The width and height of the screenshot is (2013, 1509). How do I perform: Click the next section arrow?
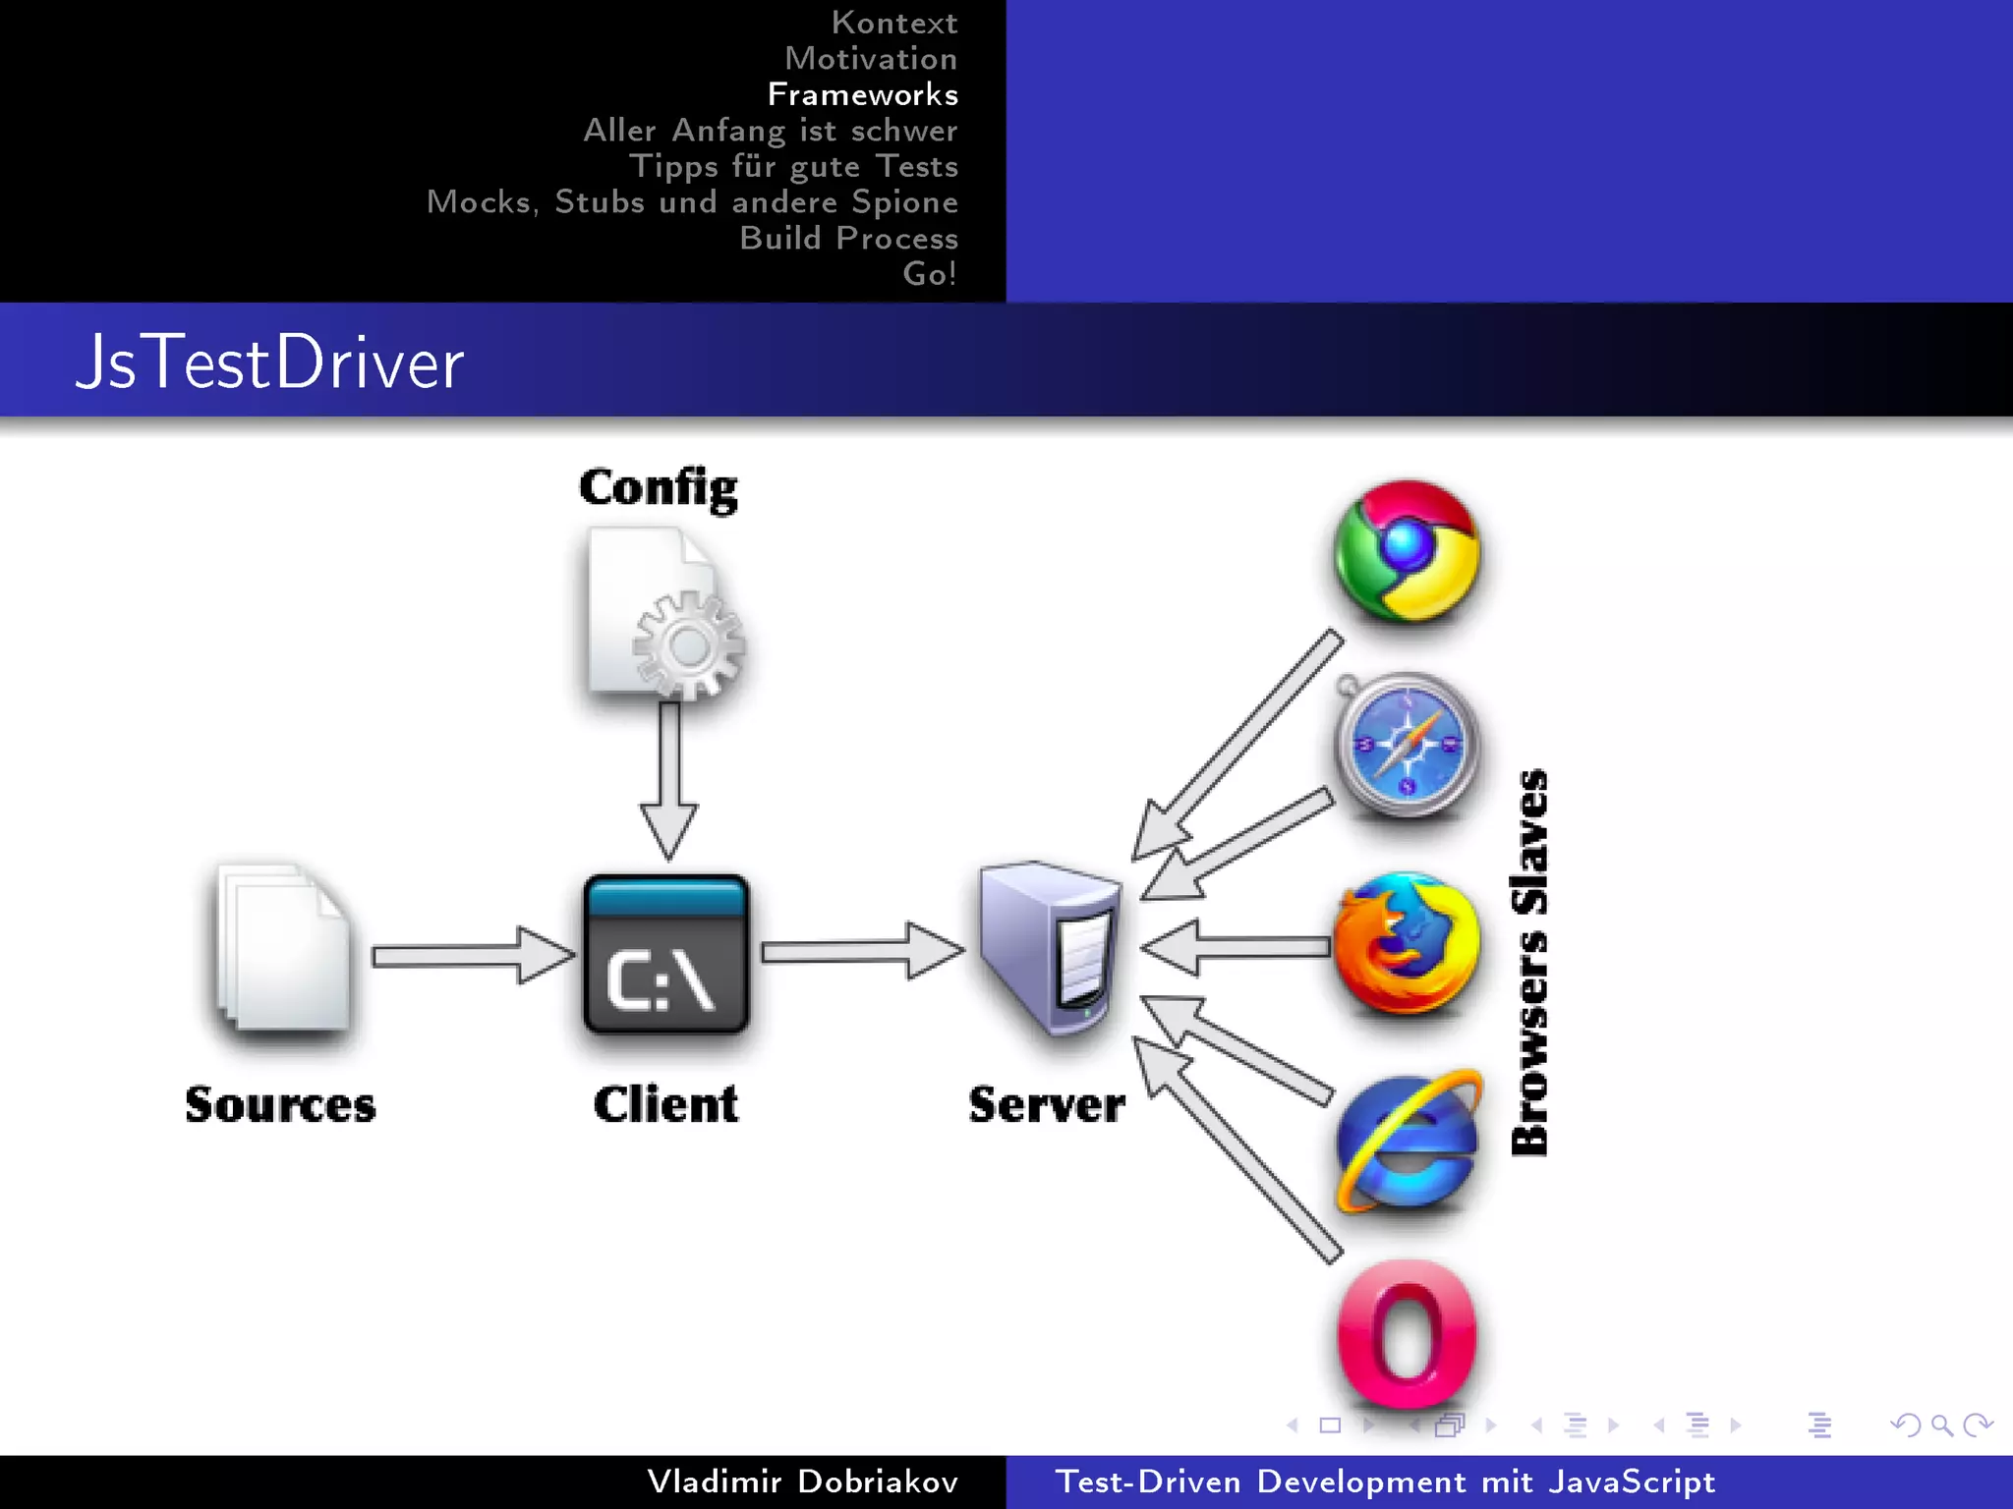(x=1736, y=1425)
